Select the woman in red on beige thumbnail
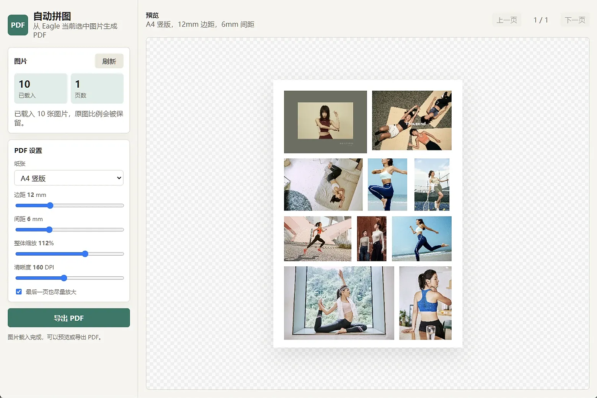The image size is (597, 398). [325, 122]
